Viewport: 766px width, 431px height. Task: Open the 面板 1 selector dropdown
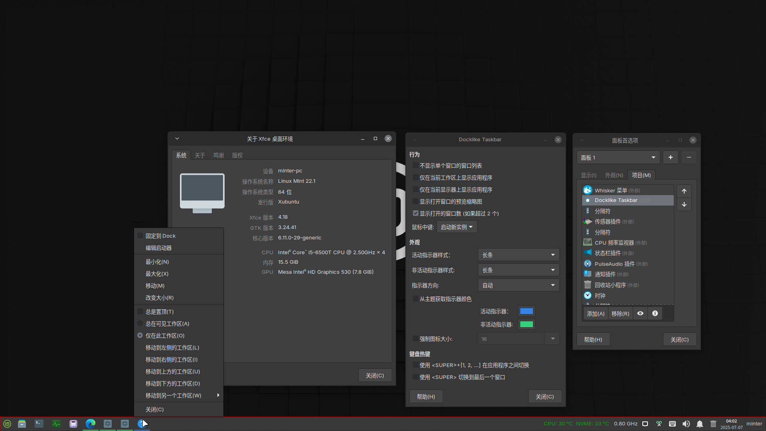click(x=618, y=158)
